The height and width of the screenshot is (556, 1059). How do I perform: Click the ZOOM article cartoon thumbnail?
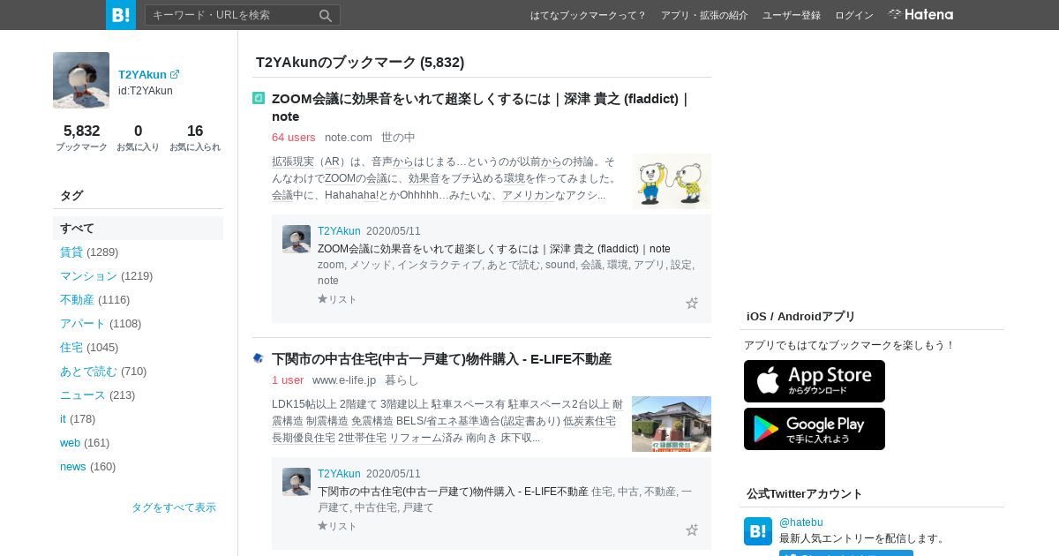(672, 181)
